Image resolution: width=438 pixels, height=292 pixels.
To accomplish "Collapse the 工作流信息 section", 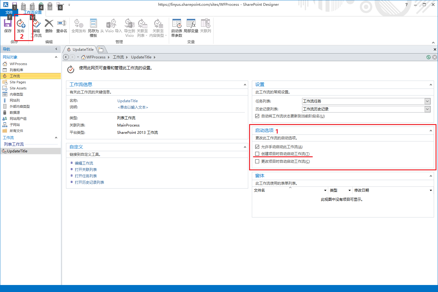I will tap(245, 85).
